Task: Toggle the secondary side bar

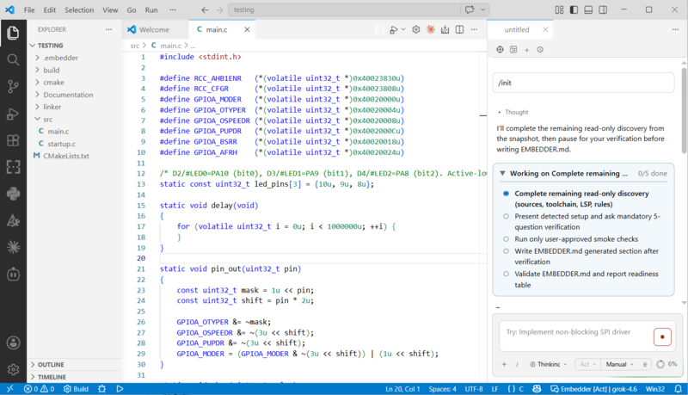Action: [603, 9]
